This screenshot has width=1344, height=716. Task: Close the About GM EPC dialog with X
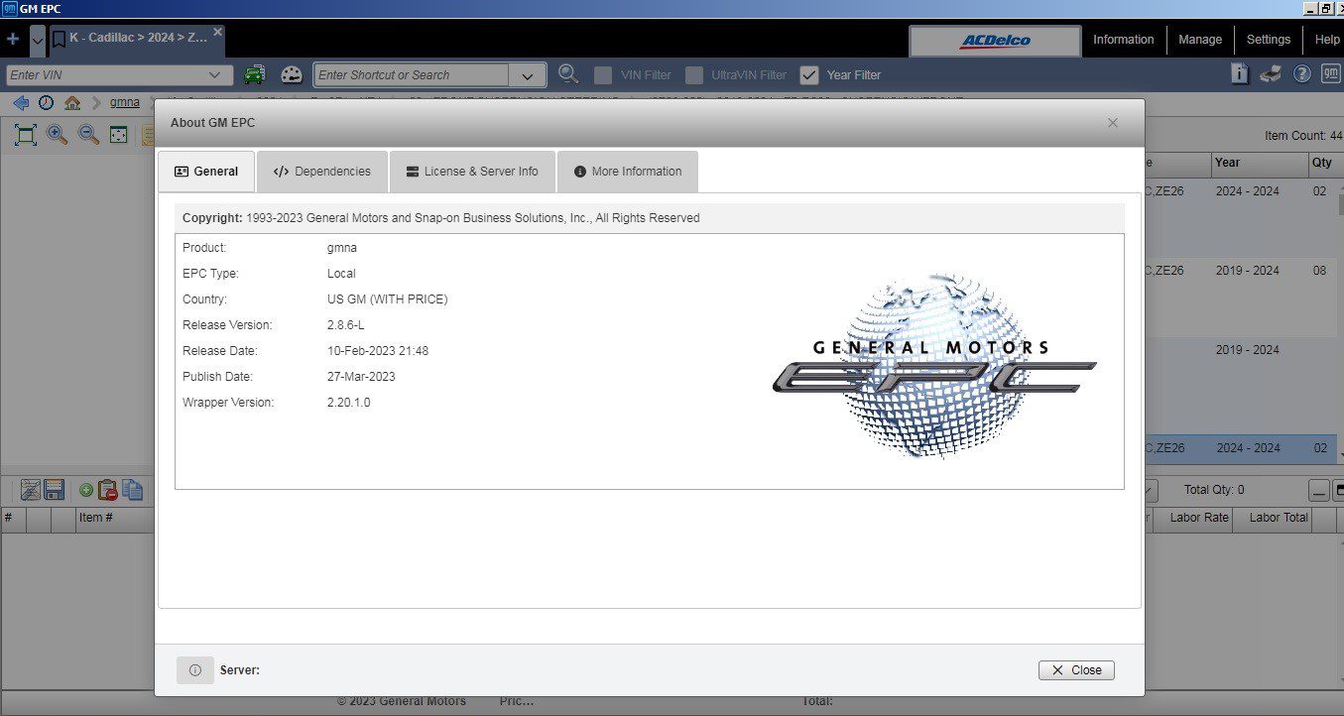(x=1113, y=123)
